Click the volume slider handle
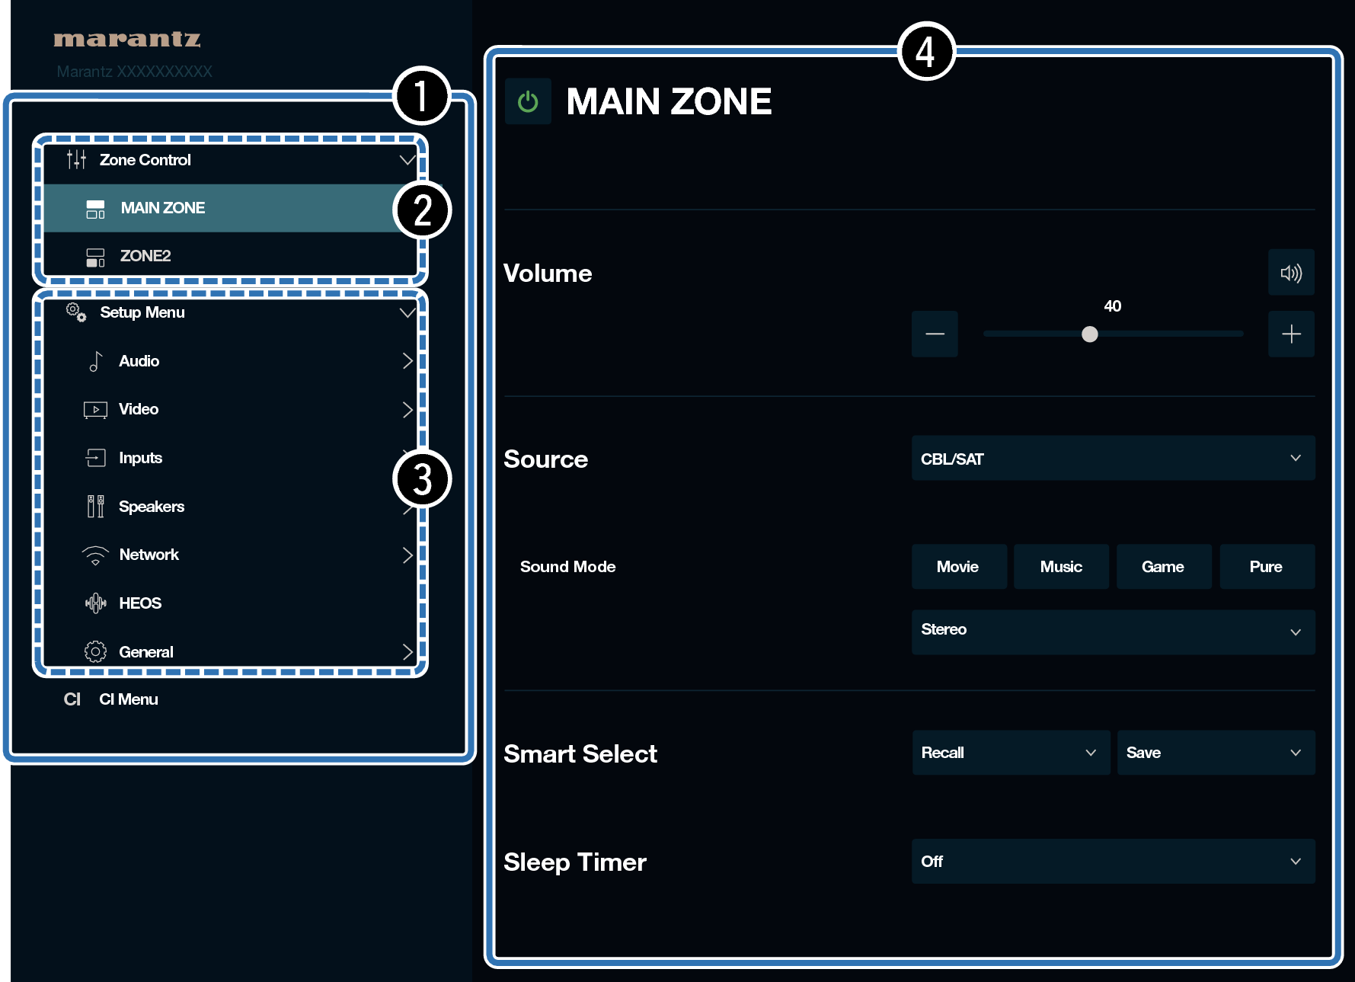The image size is (1355, 982). coord(1089,334)
